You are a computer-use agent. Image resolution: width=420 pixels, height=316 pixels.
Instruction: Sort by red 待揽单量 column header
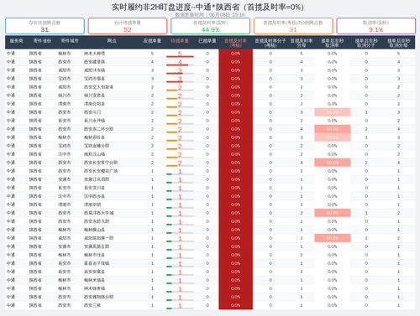180,41
